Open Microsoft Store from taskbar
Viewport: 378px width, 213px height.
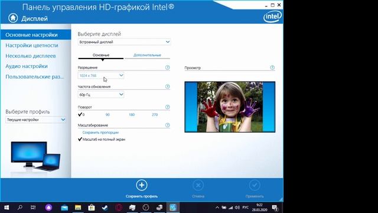click(92, 208)
